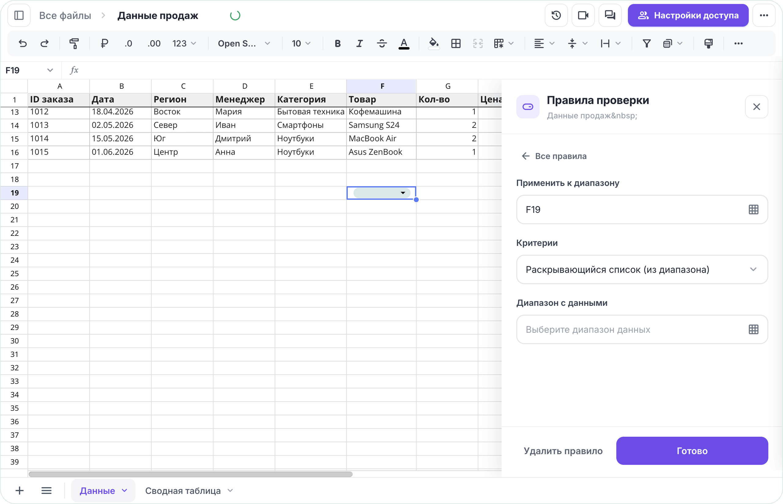Select the MacBook Air cell
Image resolution: width=783 pixels, height=504 pixels.
coord(381,139)
